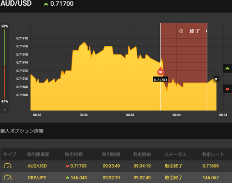The image size is (232, 183).
Task: Click the red down-arrow LOW button
Action: [227, 89]
